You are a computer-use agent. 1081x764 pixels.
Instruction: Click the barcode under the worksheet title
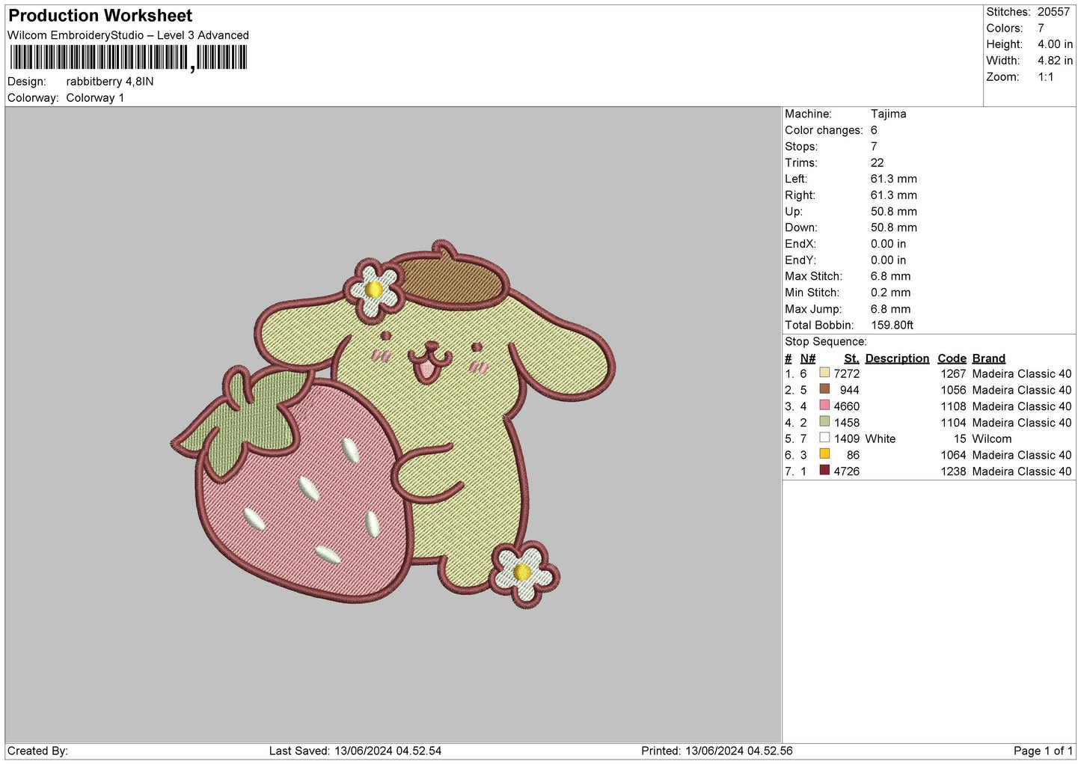[128, 58]
